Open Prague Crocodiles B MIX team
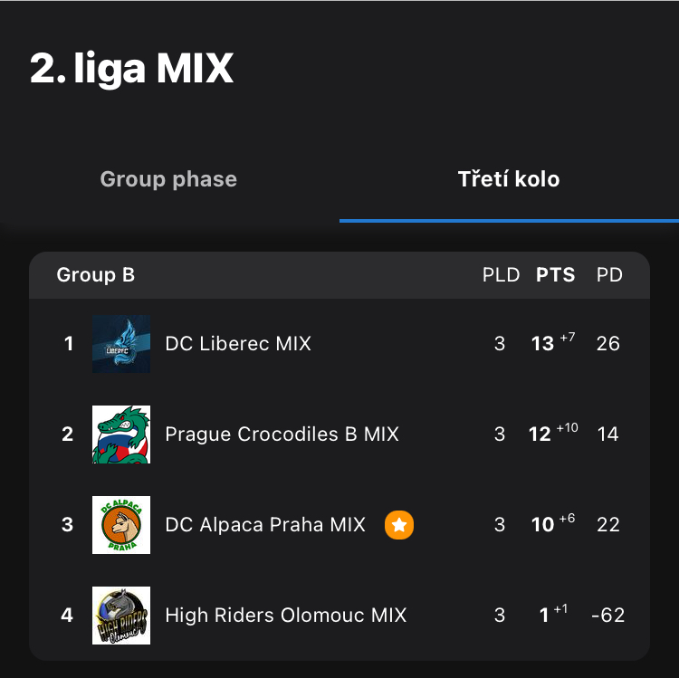 [x=282, y=434]
